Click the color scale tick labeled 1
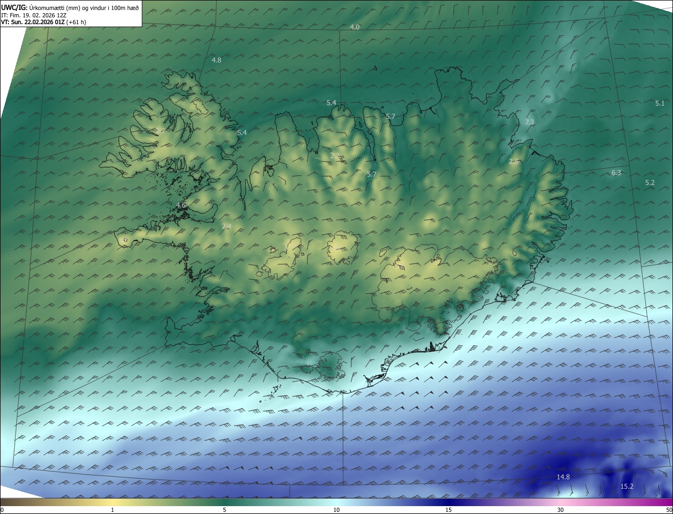The image size is (673, 514). pyautogui.click(x=113, y=510)
